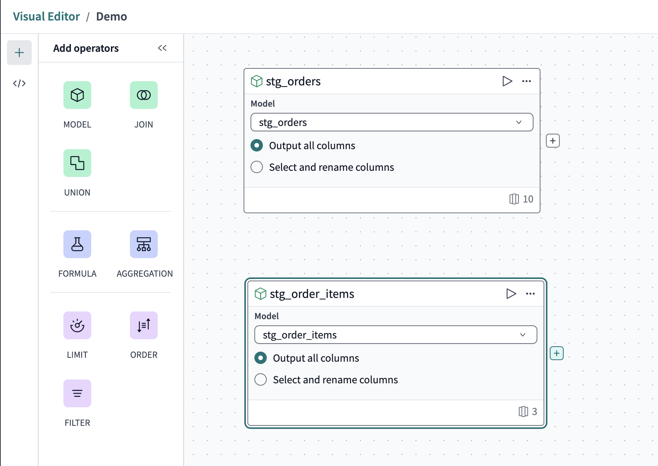Select the JOIN operator icon

tap(143, 95)
